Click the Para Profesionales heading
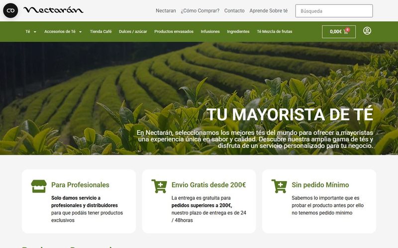The width and height of the screenshot is (398, 248). [80, 185]
